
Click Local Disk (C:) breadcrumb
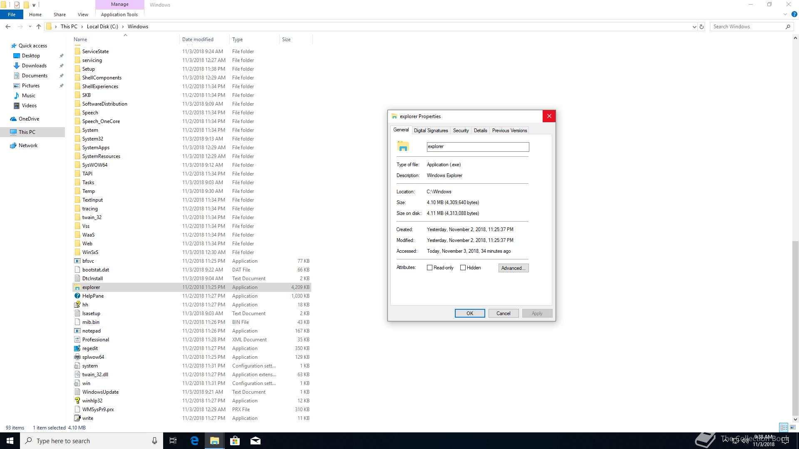[102, 27]
